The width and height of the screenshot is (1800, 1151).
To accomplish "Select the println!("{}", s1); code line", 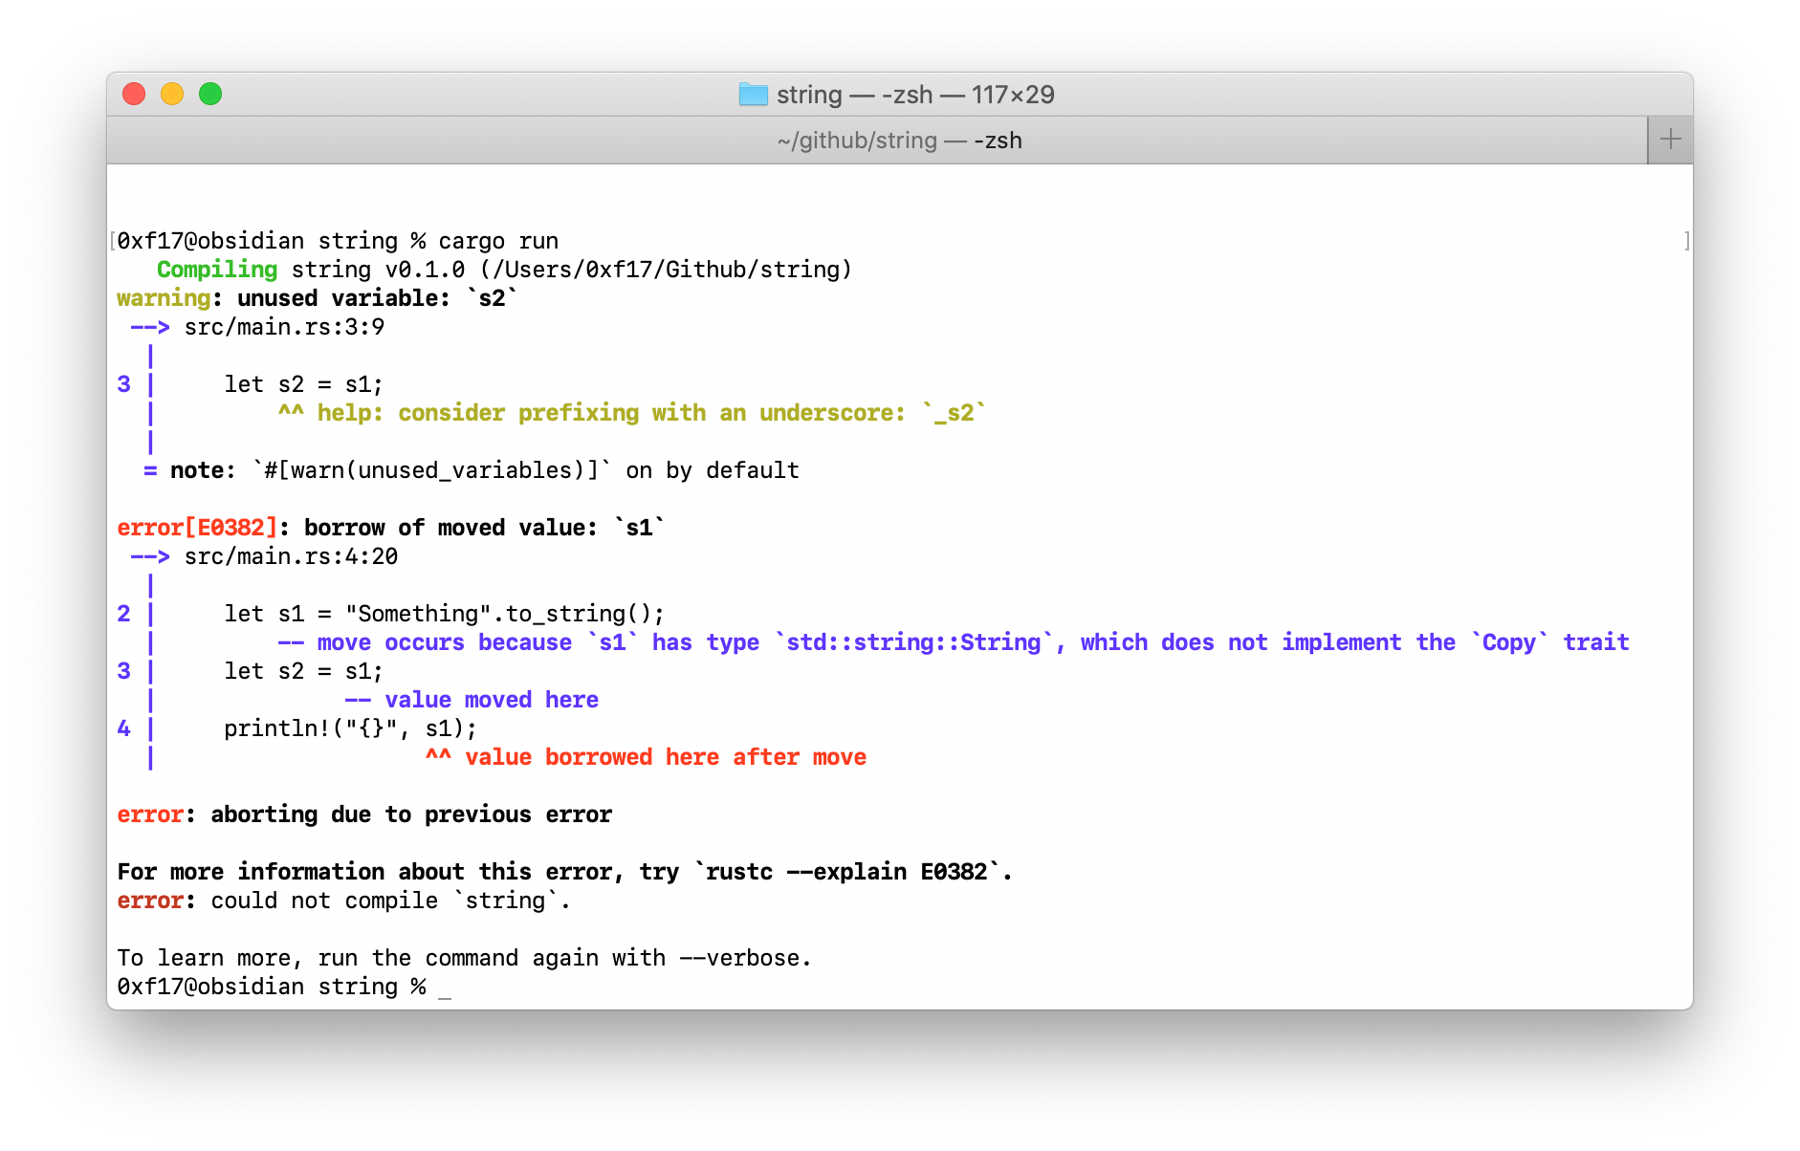I will click(350, 728).
